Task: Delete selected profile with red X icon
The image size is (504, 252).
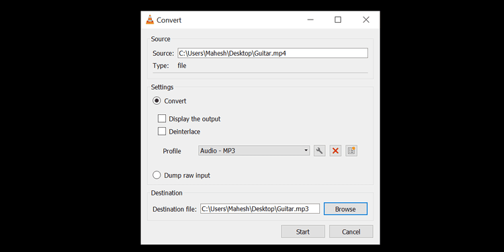Action: (x=335, y=151)
